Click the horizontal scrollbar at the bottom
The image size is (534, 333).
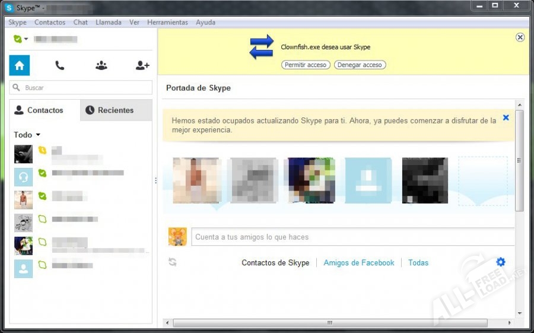point(330,323)
